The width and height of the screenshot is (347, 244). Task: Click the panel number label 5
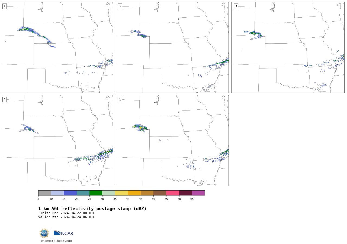[x=120, y=99]
